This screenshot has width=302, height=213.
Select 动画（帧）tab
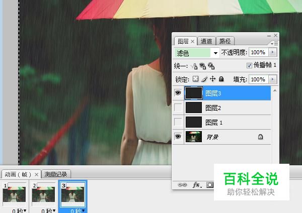click(18, 174)
